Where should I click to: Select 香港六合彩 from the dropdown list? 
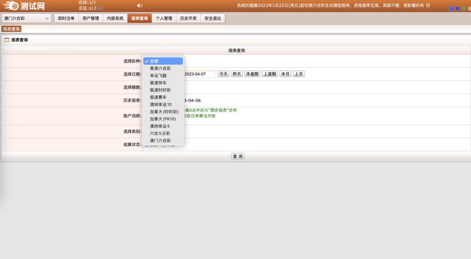(160, 68)
